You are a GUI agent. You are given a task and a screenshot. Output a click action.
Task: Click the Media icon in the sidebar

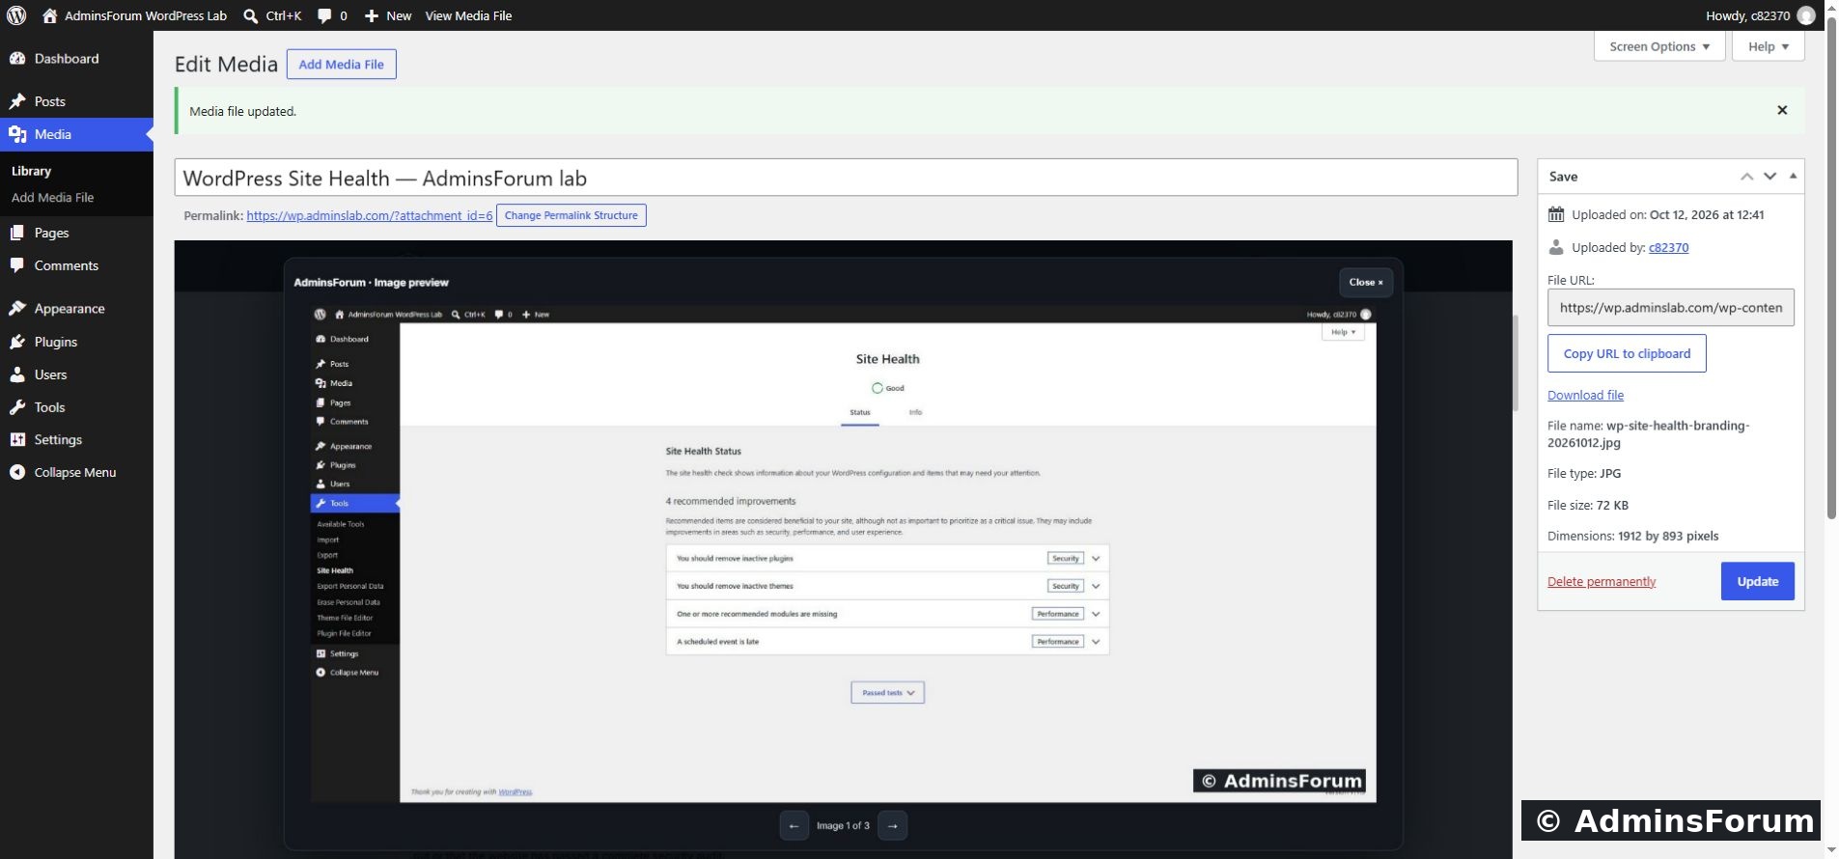(x=17, y=134)
